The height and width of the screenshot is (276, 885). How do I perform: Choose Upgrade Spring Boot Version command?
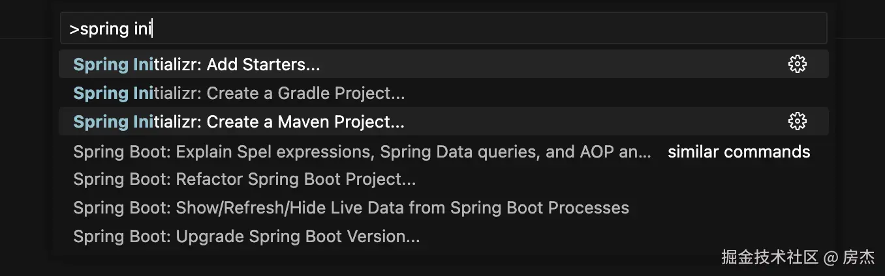tap(298, 236)
